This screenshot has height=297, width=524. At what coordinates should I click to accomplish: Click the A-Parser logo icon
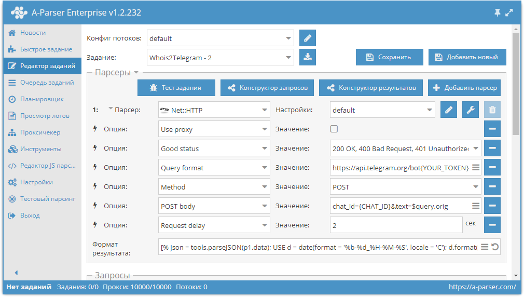[19, 12]
